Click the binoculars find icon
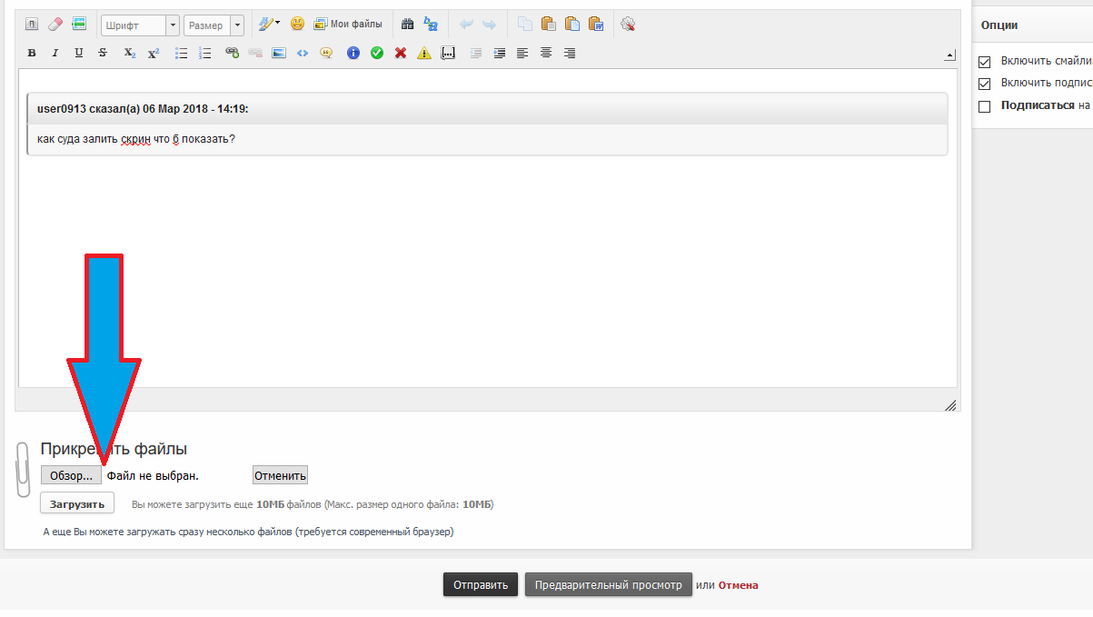The height and width of the screenshot is (617, 1093). (x=408, y=25)
